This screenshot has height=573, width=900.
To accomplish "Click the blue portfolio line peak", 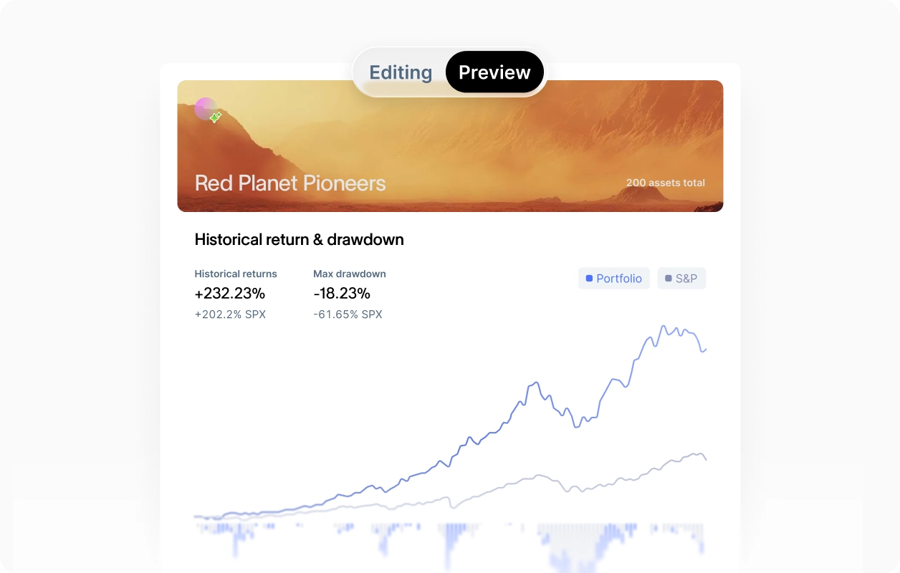I will [x=664, y=327].
